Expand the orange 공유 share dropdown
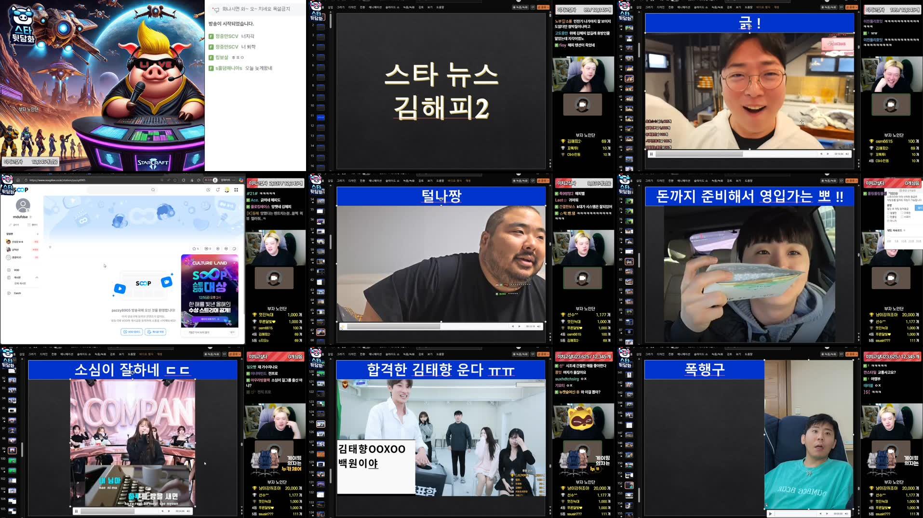The image size is (923, 518). 542,7
